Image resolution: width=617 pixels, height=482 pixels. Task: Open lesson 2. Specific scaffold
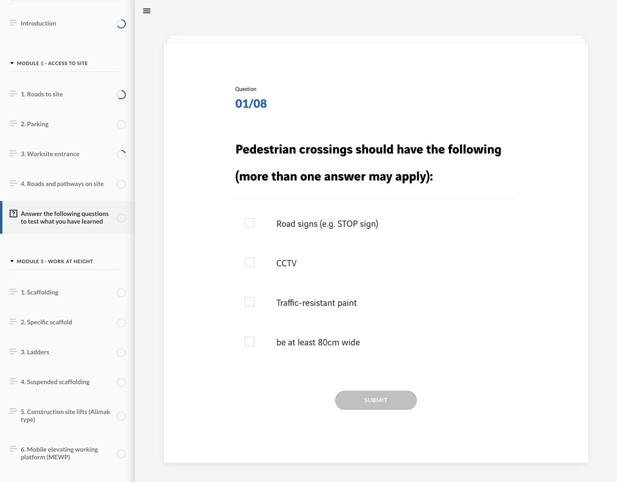click(46, 322)
